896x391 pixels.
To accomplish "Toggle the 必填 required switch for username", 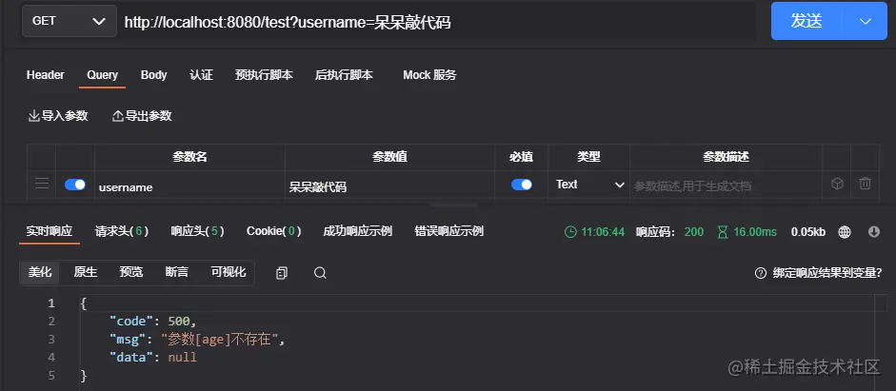I will pos(521,185).
